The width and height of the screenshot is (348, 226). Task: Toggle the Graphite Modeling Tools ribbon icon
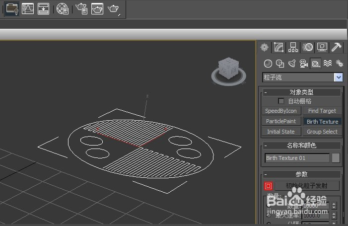point(12,9)
